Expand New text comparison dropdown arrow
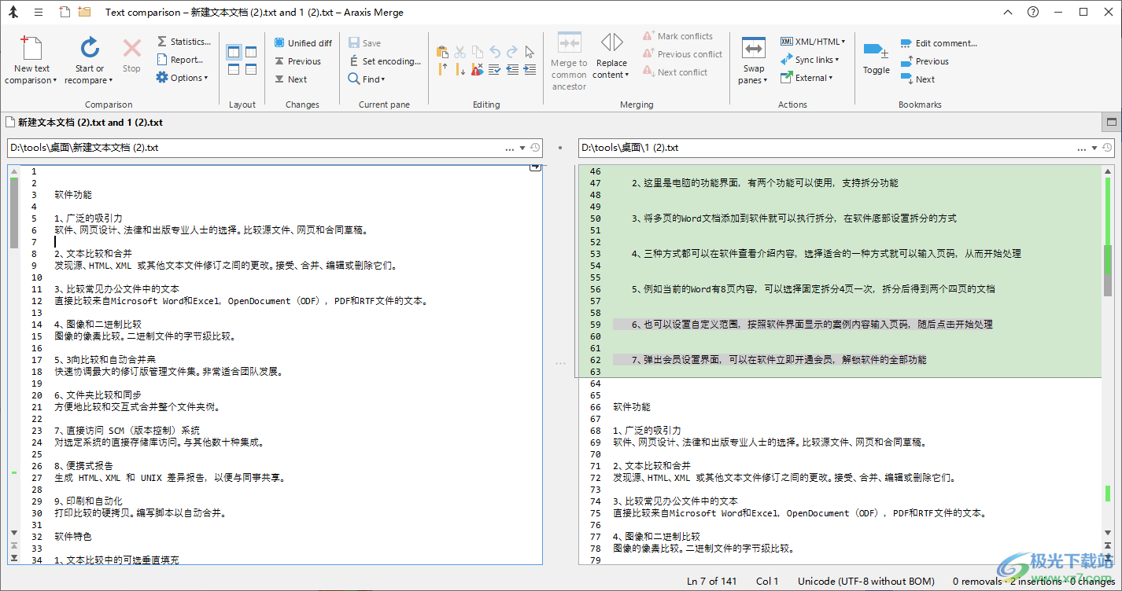The image size is (1122, 591). click(54, 81)
